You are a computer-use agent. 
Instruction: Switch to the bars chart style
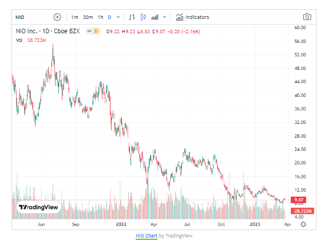[132, 17]
